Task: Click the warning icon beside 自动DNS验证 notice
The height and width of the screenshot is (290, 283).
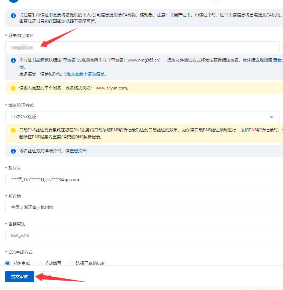Action: tap(13, 130)
